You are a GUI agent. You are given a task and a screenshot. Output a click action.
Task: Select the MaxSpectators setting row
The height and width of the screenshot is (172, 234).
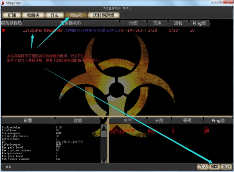[51, 153]
